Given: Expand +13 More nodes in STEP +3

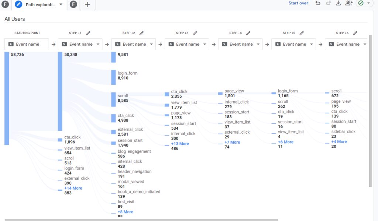Looking at the screenshot, I should [x=180, y=144].
